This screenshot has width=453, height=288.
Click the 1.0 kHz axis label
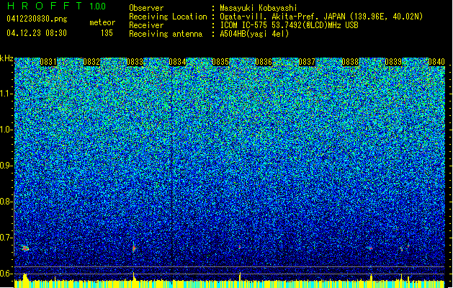[x=6, y=130]
